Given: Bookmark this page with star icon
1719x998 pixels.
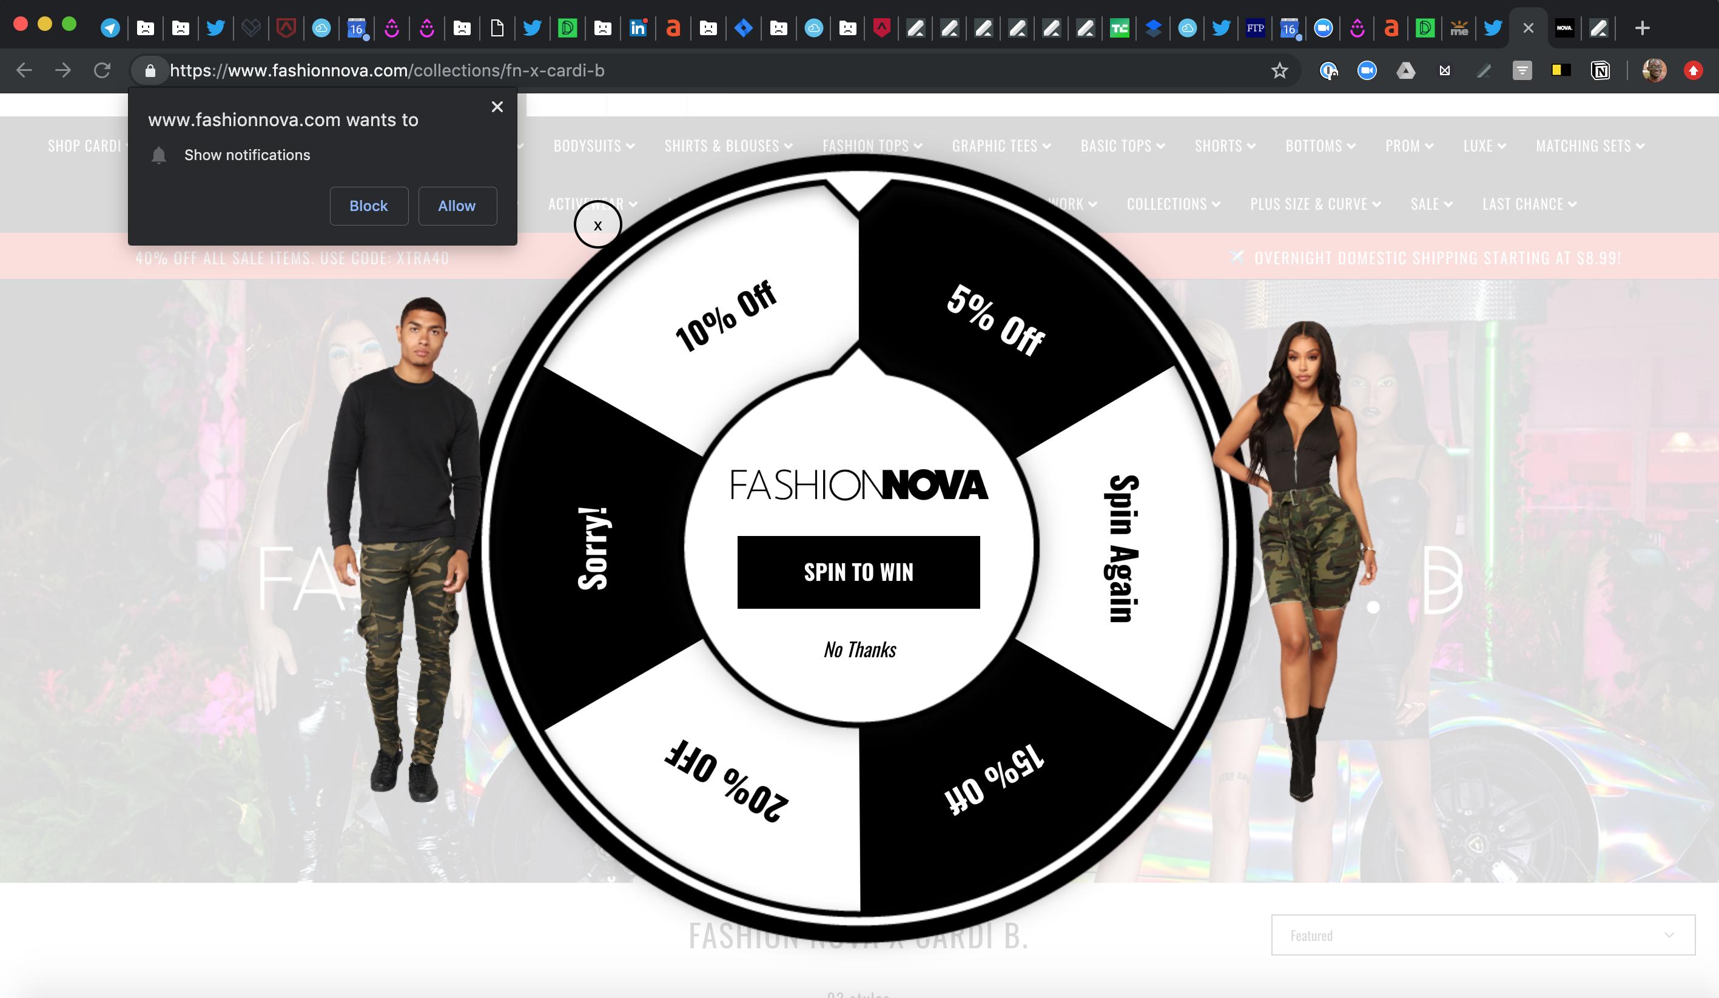Looking at the screenshot, I should coord(1279,70).
